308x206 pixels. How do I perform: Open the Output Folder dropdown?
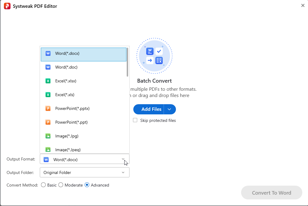coord(84,172)
